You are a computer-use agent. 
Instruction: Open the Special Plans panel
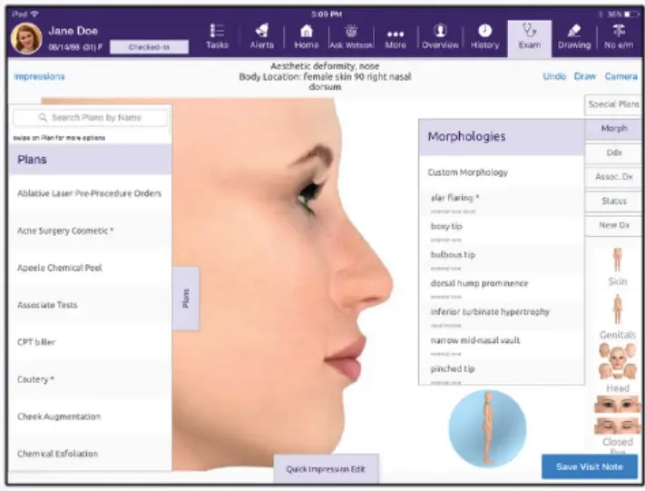pos(613,105)
